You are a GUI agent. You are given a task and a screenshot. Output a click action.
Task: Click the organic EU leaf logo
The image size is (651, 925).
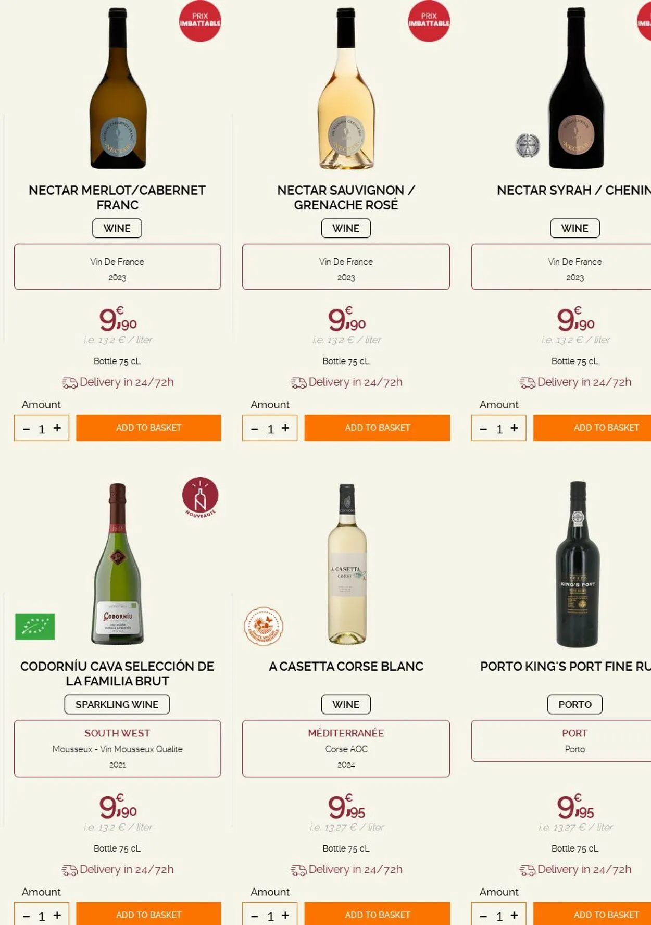pos(35,626)
